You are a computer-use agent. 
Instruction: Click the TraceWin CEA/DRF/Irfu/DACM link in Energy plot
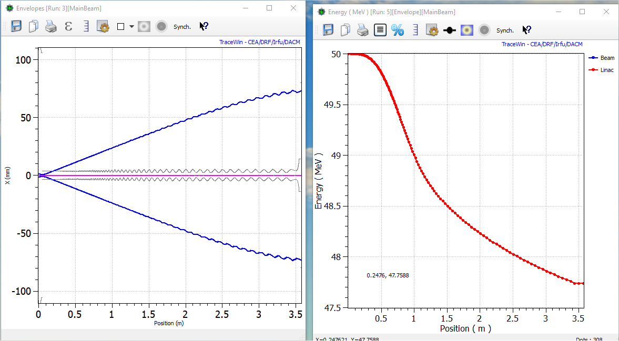pyautogui.click(x=542, y=44)
